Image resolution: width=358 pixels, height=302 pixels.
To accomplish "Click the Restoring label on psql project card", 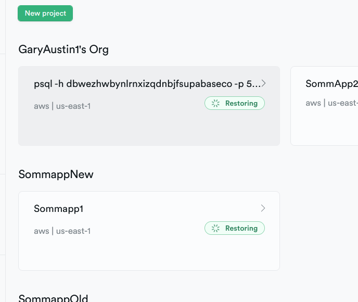I will 241,103.
